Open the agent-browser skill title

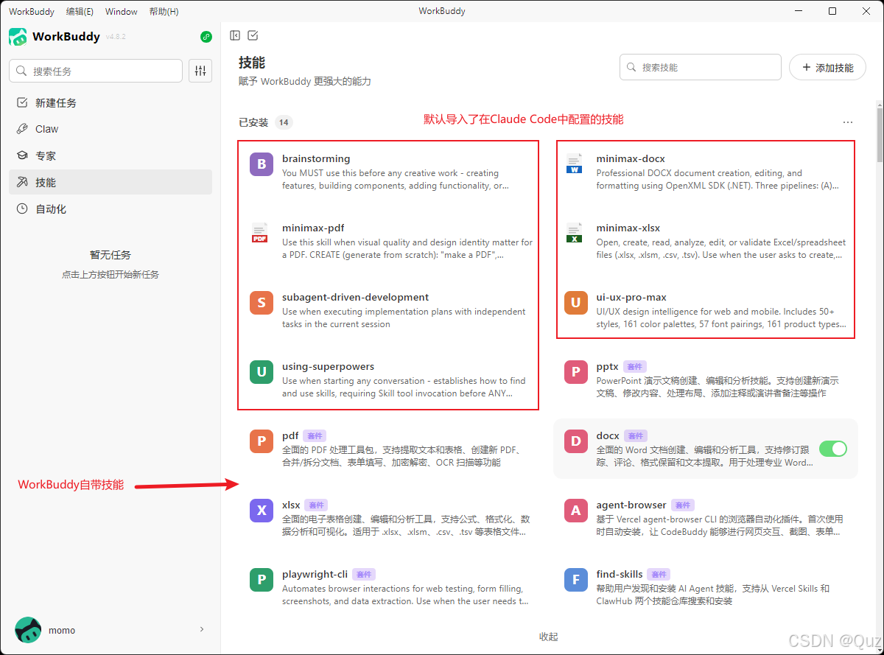(631, 505)
